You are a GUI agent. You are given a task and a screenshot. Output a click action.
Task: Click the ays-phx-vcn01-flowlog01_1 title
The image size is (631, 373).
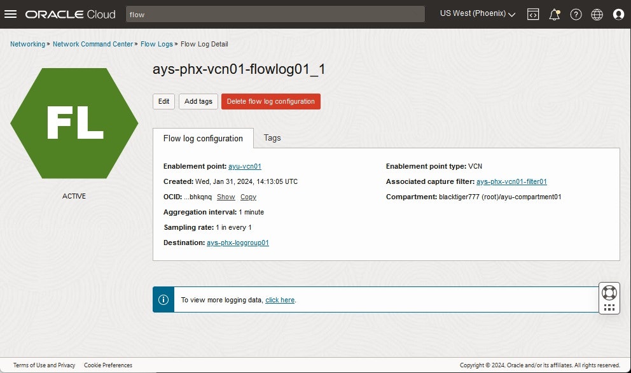(239, 69)
